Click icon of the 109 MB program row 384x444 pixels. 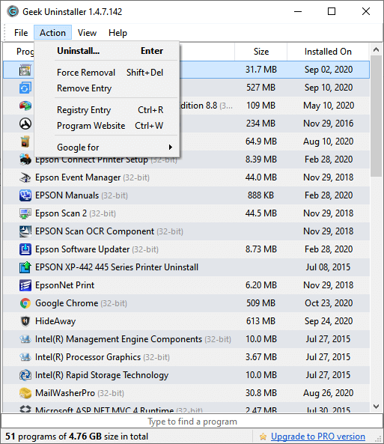pos(25,106)
